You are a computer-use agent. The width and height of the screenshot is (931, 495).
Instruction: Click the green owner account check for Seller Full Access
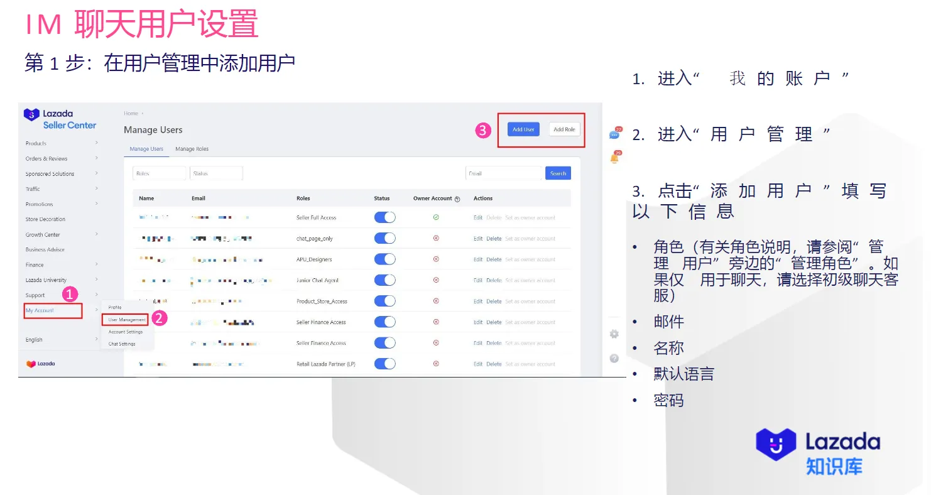(437, 217)
